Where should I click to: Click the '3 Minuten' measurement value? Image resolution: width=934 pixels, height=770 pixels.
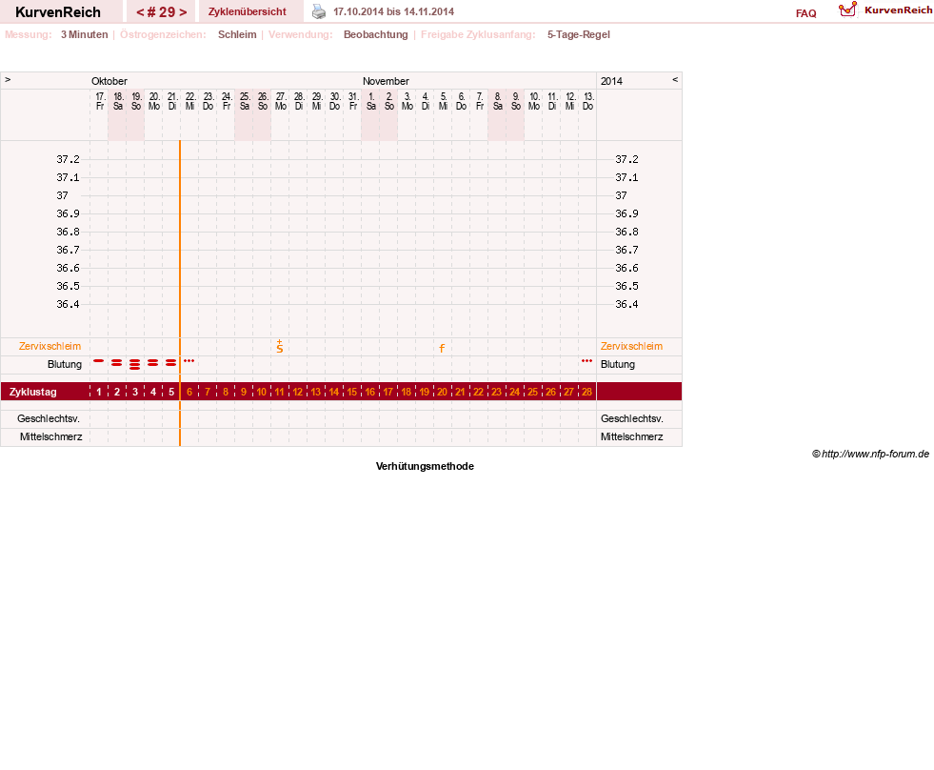coord(84,34)
